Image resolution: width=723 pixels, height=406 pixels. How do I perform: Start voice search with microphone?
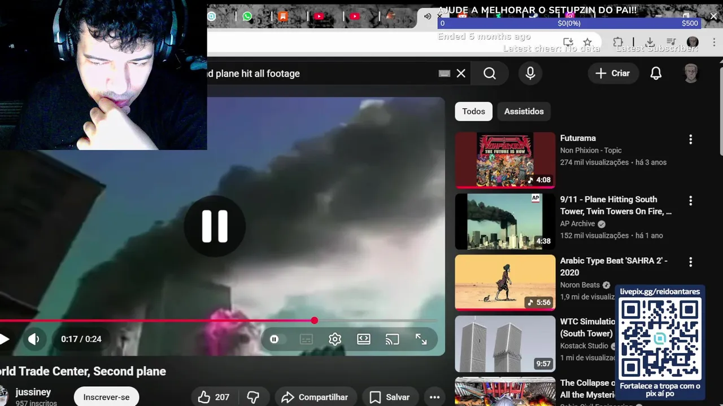(x=530, y=73)
